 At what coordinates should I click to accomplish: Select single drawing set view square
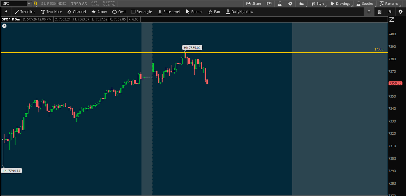tap(369, 11)
